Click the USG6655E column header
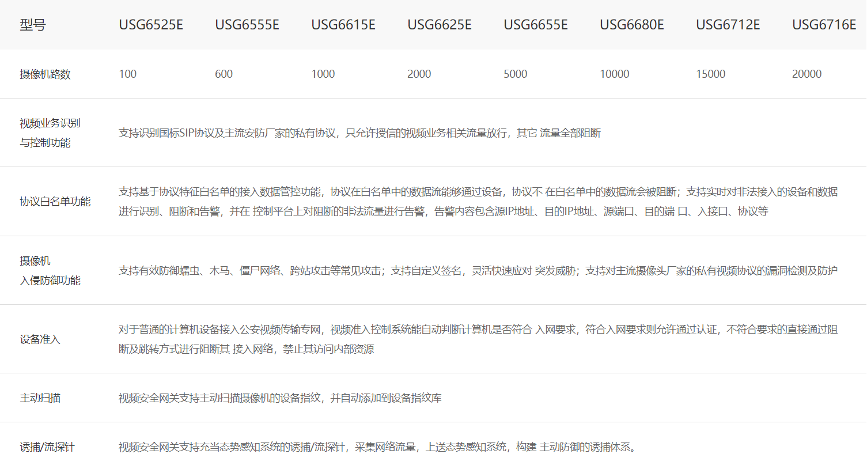 pyautogui.click(x=536, y=25)
